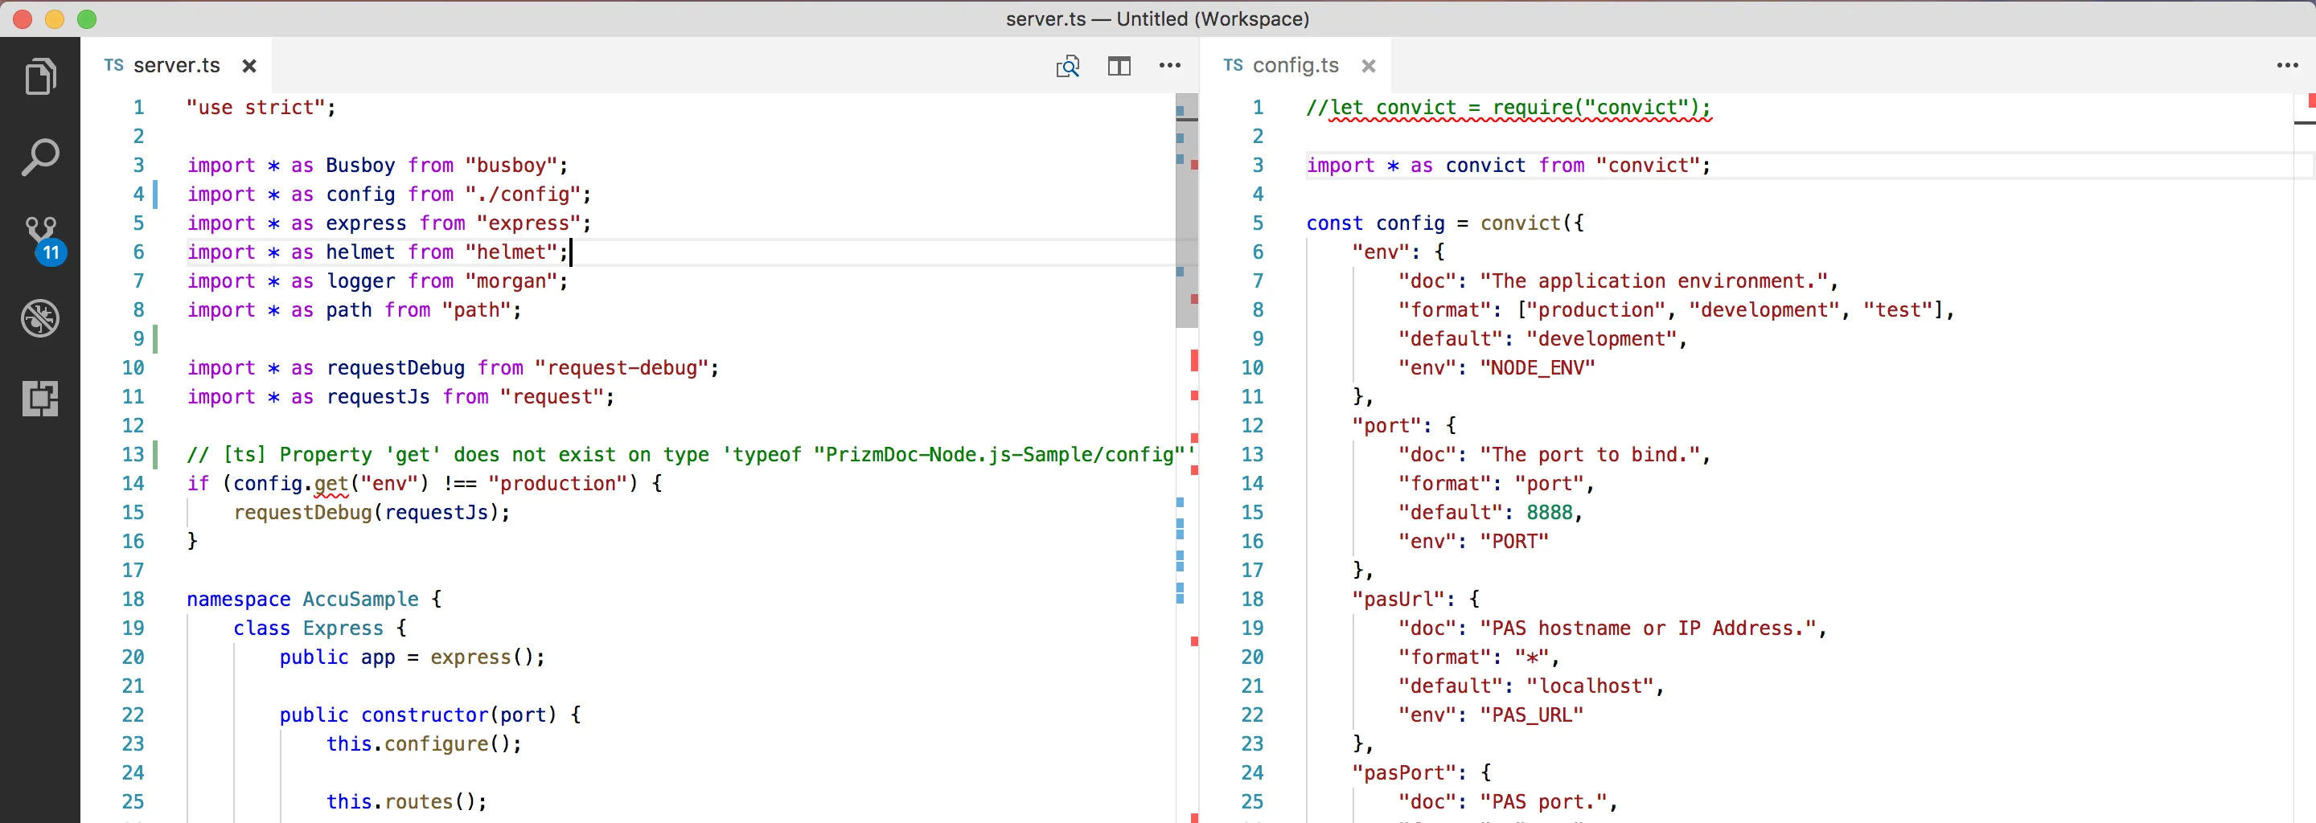This screenshot has height=823, width=2316.
Task: Click the server.ts minimap scrollbar slider
Action: pos(1187,211)
